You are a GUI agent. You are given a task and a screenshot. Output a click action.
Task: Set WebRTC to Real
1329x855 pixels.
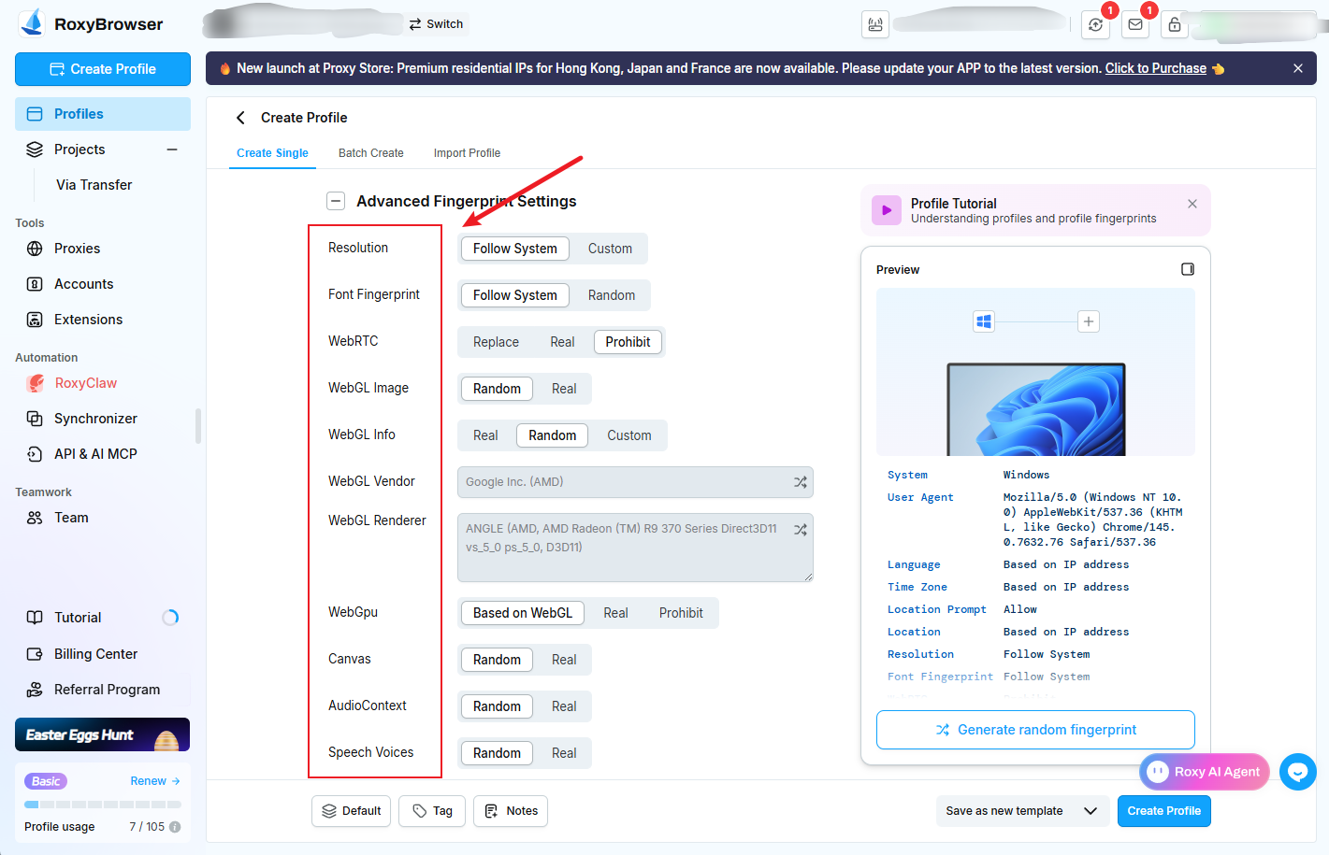(562, 342)
